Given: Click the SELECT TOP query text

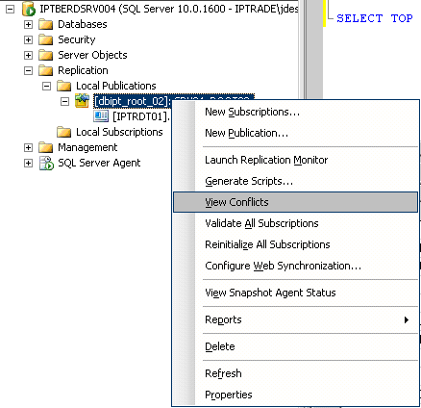Looking at the screenshot, I should coord(375,18).
